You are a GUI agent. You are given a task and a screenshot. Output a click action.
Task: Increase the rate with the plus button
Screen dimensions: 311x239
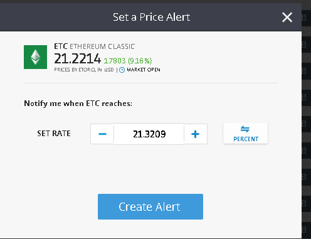(x=195, y=134)
